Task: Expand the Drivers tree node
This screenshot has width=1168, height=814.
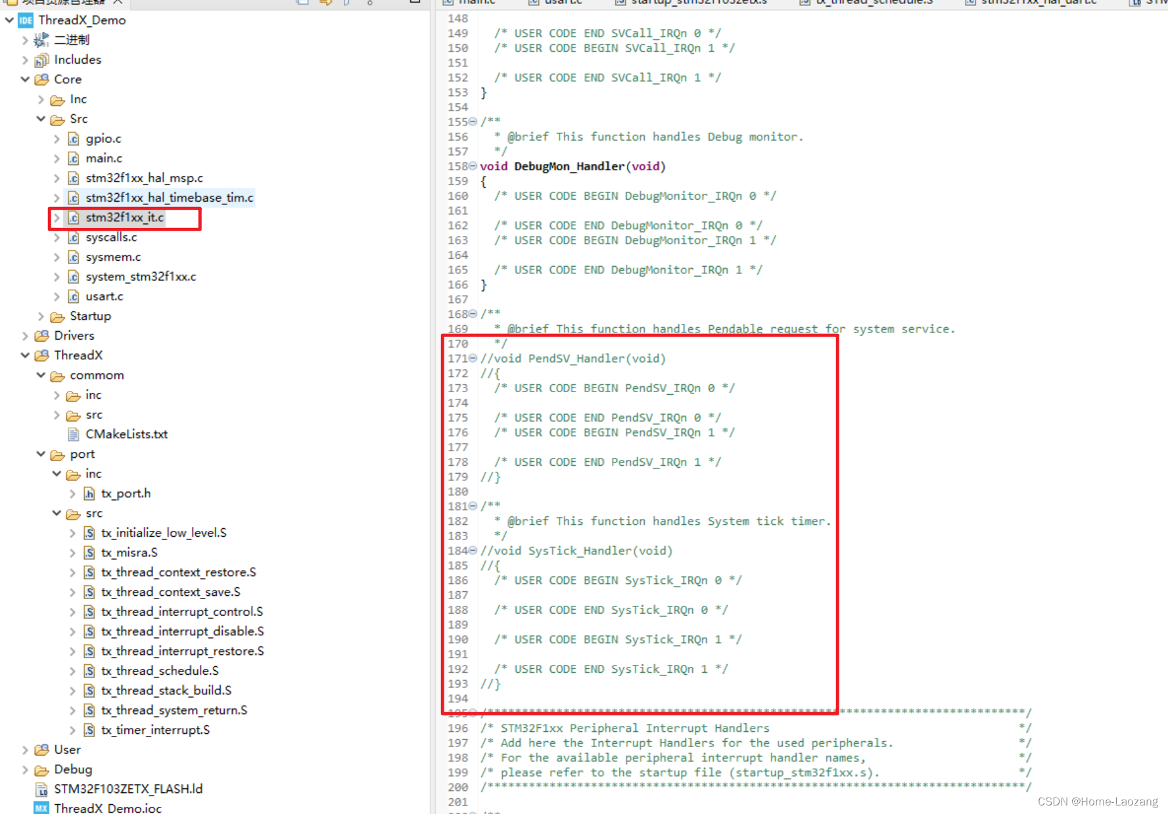Action: pyautogui.click(x=24, y=336)
